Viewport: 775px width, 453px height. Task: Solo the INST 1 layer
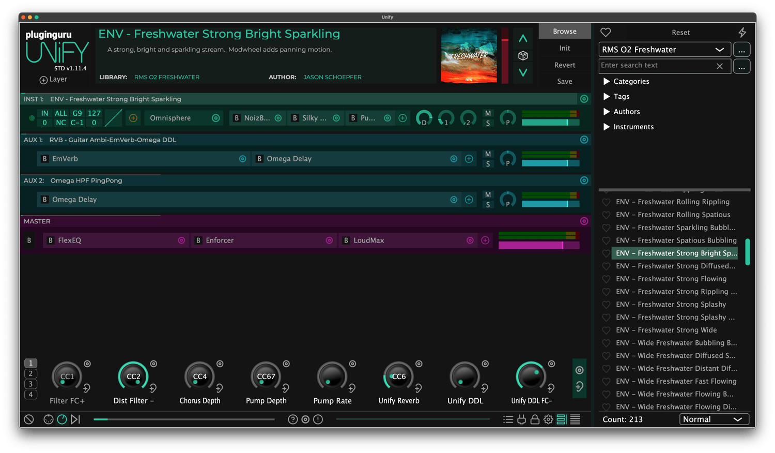[x=488, y=123]
